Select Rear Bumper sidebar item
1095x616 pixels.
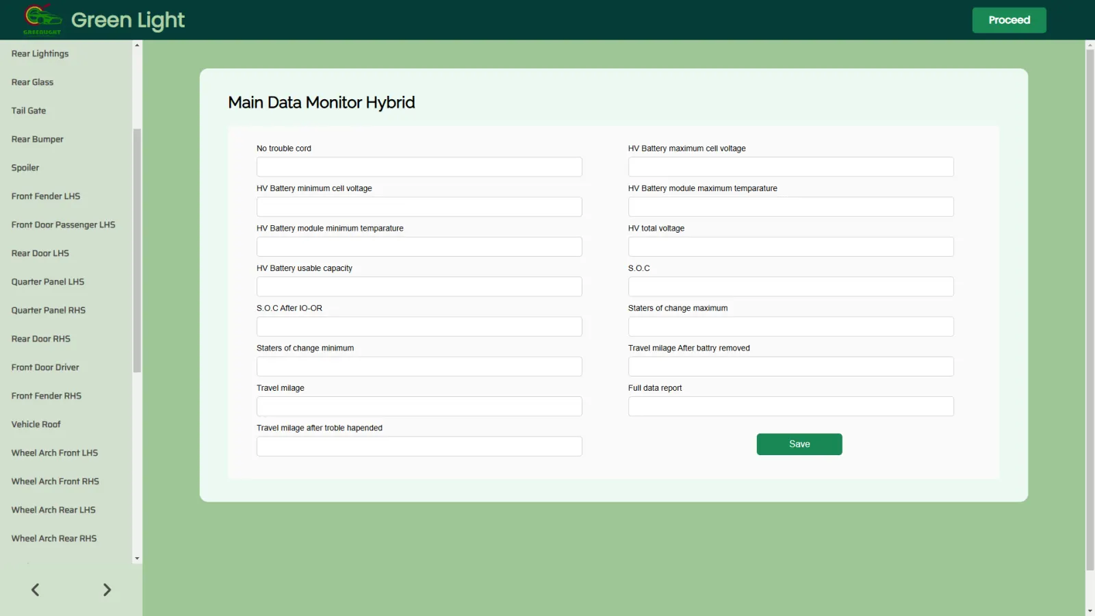37,139
